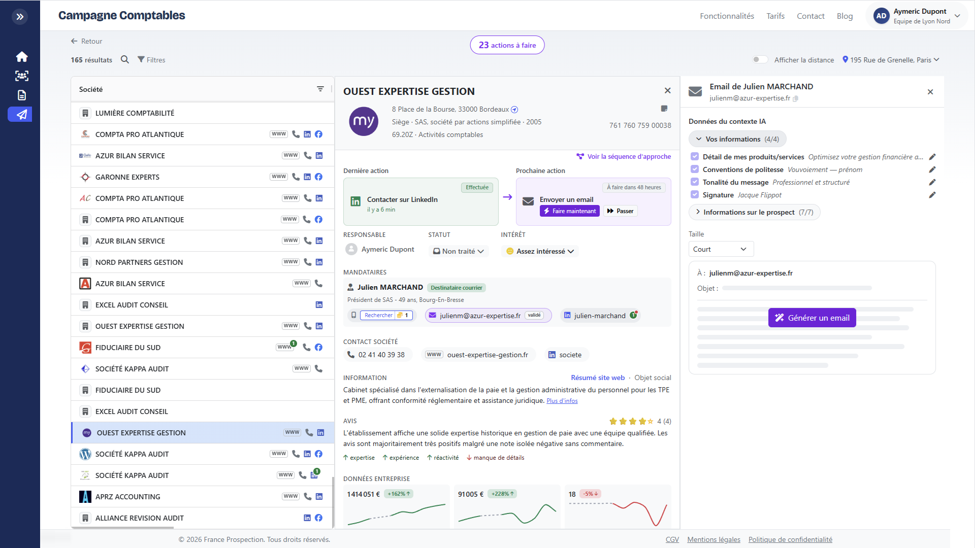
Task: Edit Conventions de politesse pencil icon
Action: click(x=932, y=169)
